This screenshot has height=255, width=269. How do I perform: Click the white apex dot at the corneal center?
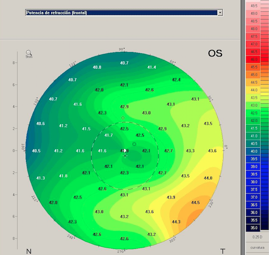coord(125,150)
